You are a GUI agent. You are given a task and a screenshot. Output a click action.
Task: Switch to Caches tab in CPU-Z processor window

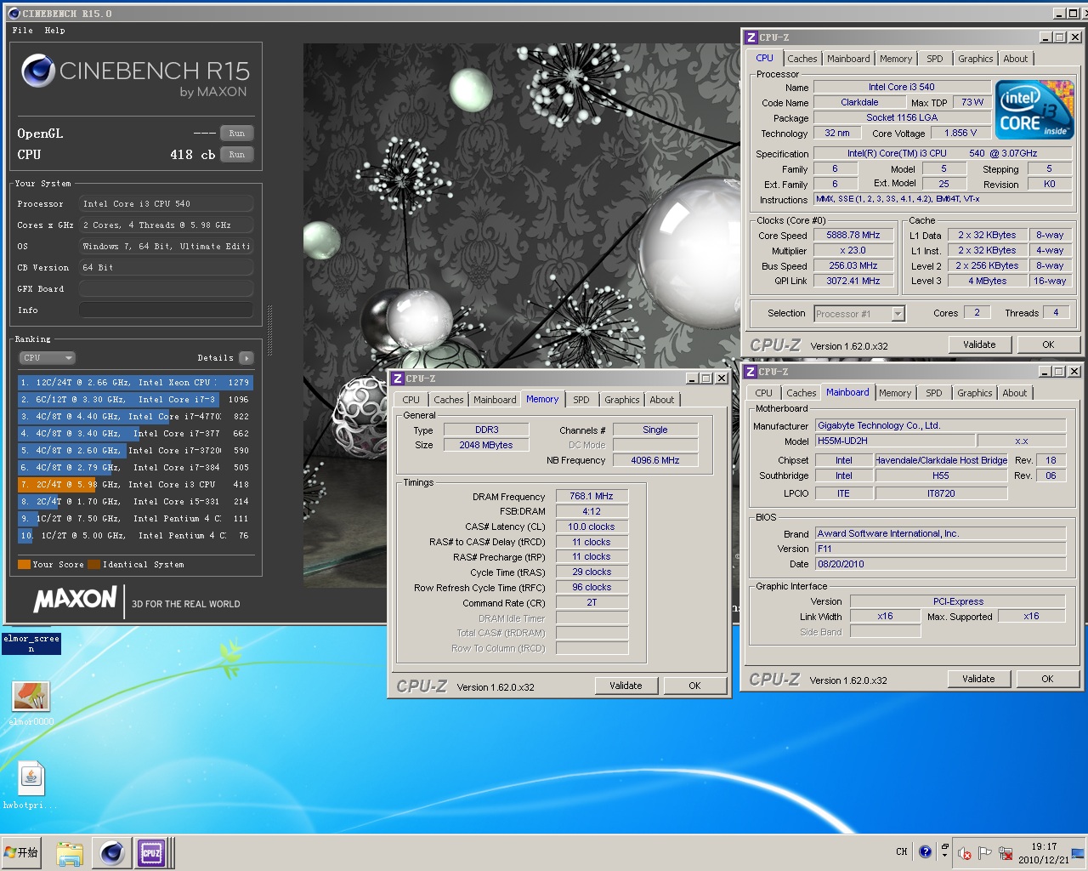click(x=802, y=59)
